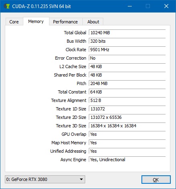176x189 pixels.
Task: Switch to the Core tab
Action: click(14, 22)
